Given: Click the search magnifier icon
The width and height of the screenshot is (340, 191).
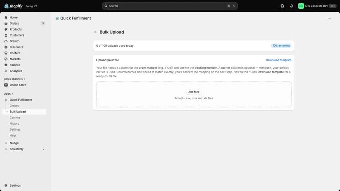Looking at the screenshot, I should [x=106, y=6].
